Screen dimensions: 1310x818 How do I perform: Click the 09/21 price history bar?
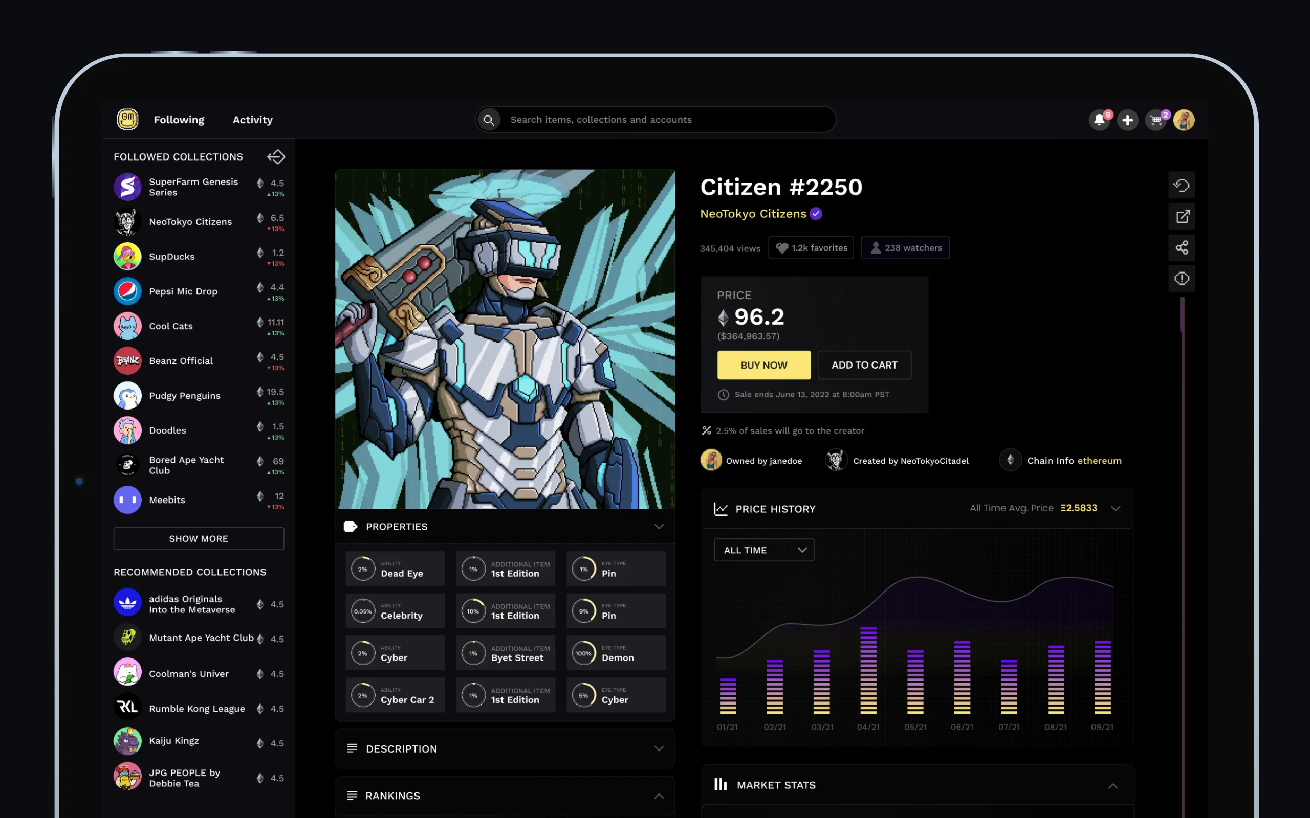pos(1103,677)
